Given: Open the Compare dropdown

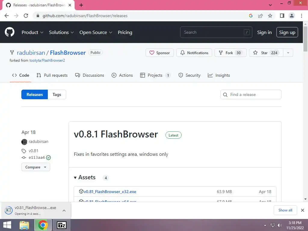Looking at the screenshot, I should [x=36, y=167].
